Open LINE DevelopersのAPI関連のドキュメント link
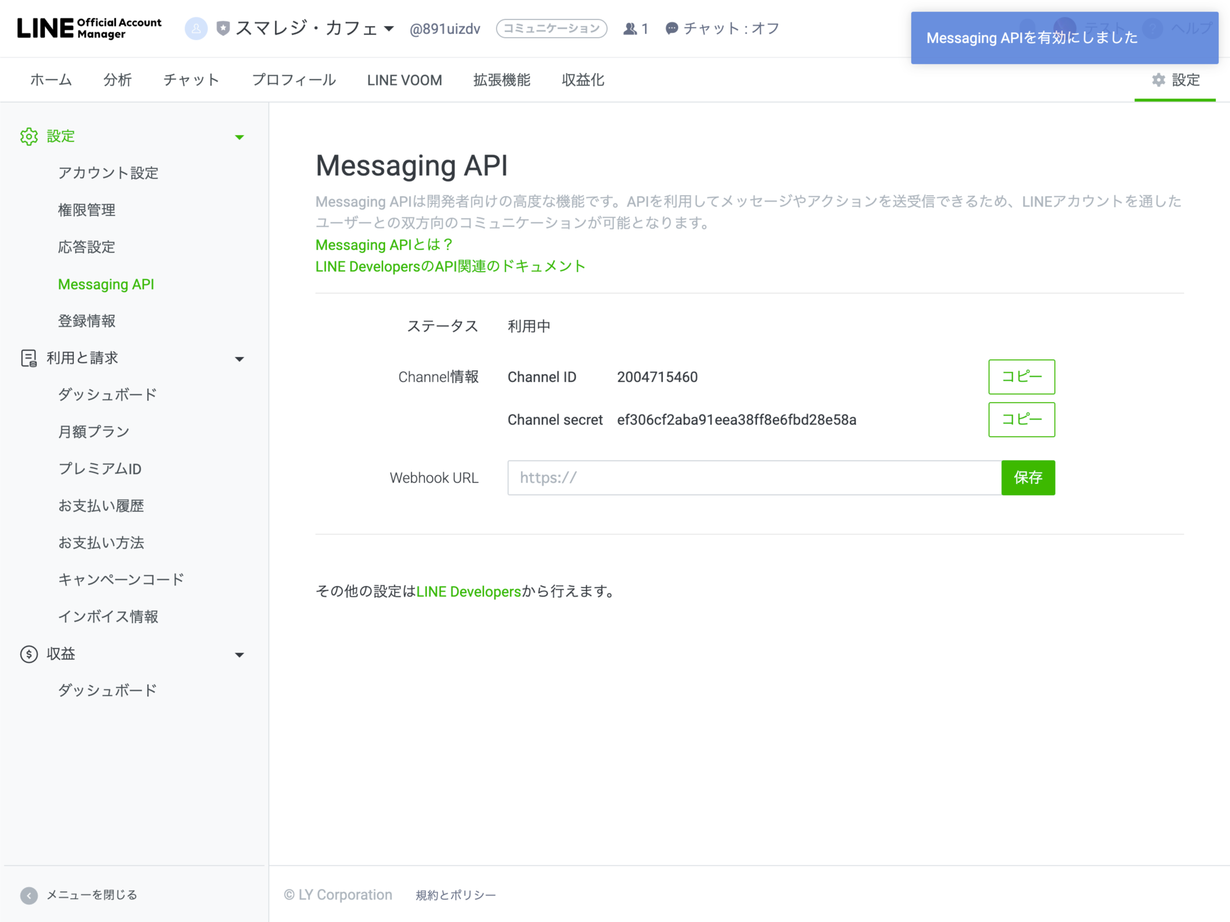 [x=450, y=266]
